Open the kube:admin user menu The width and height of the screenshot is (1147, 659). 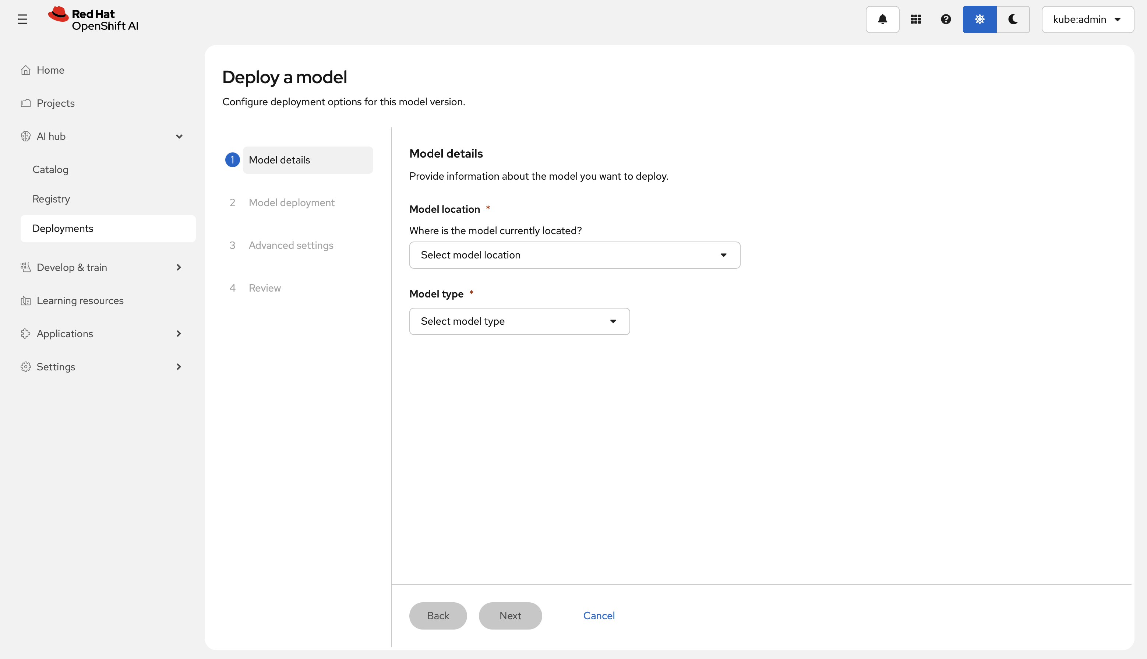pos(1087,20)
